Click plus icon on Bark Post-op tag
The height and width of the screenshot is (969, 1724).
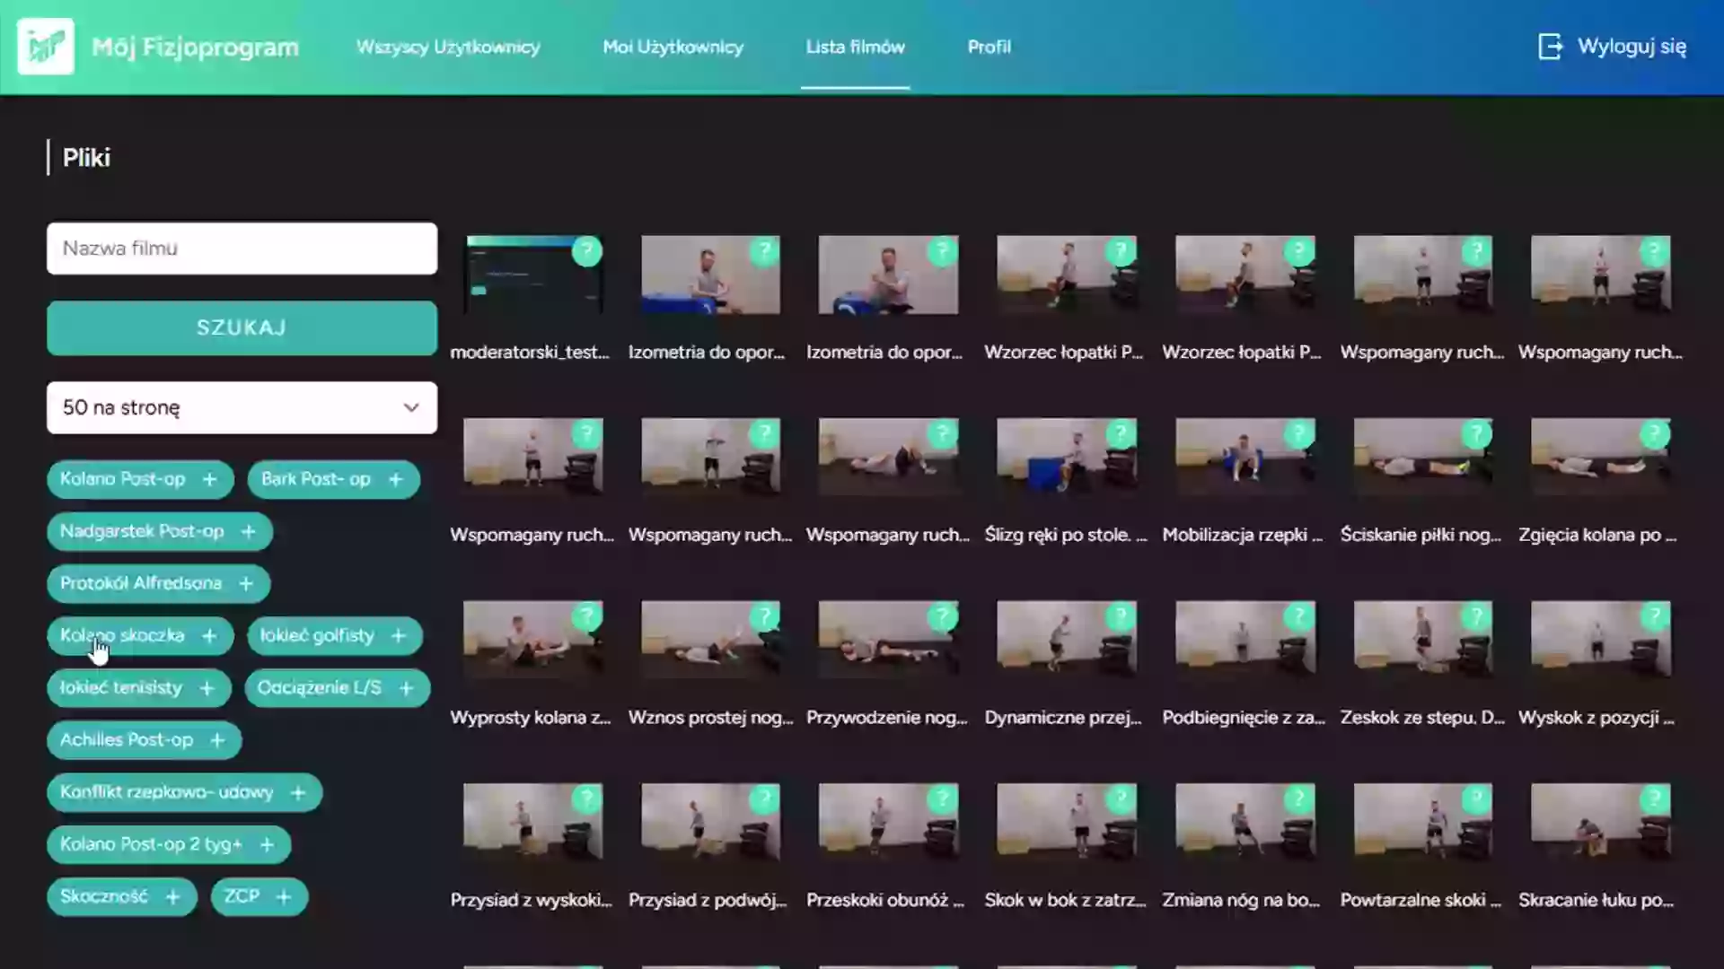click(x=396, y=479)
